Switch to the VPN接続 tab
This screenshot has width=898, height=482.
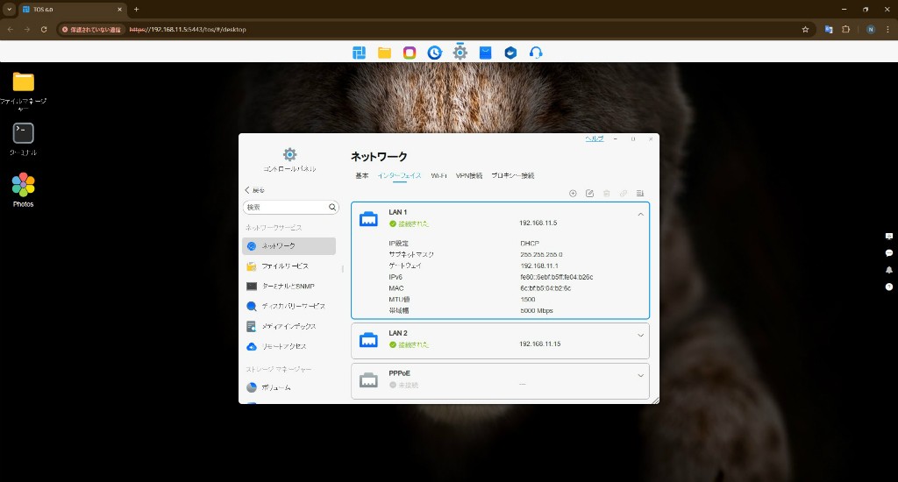tap(469, 176)
